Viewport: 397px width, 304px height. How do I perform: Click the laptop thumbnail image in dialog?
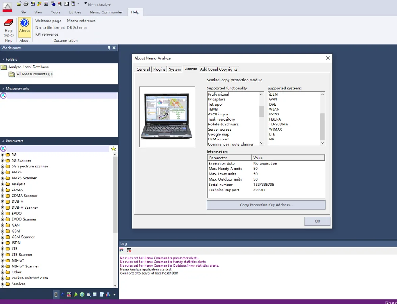point(167,117)
